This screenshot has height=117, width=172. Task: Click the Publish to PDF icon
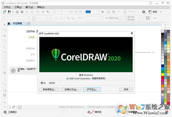(81, 12)
